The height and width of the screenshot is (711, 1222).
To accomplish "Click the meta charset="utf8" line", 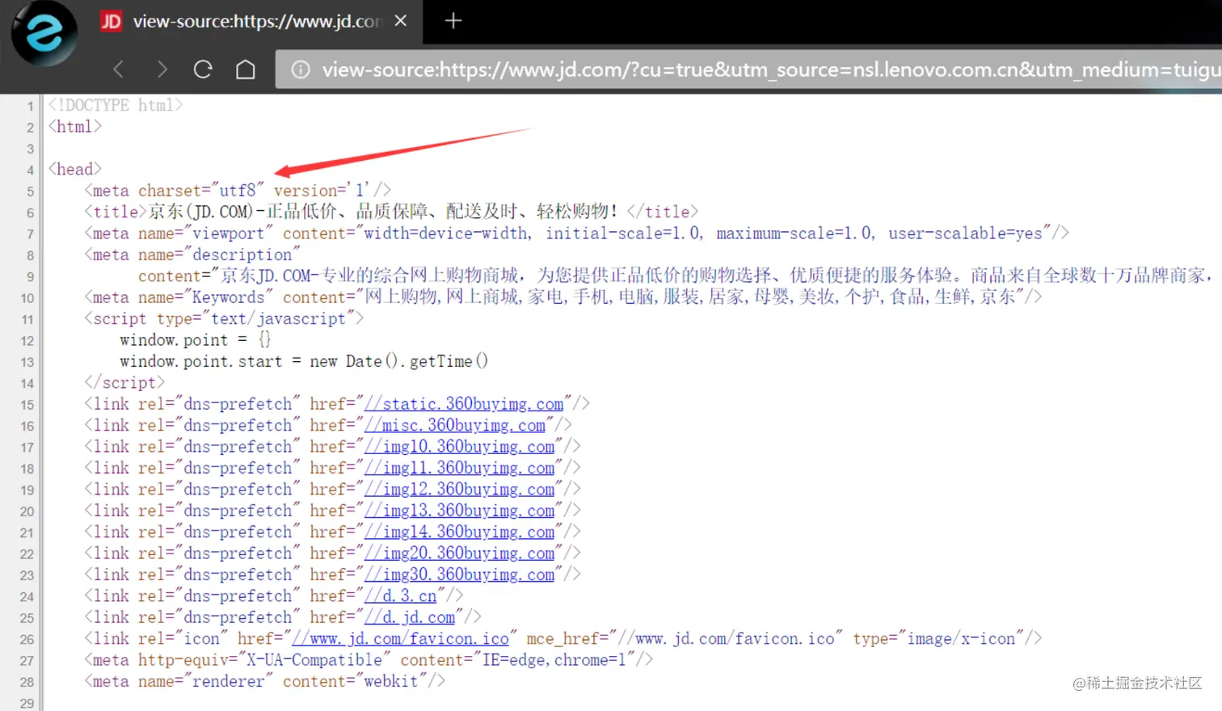I will tap(238, 191).
